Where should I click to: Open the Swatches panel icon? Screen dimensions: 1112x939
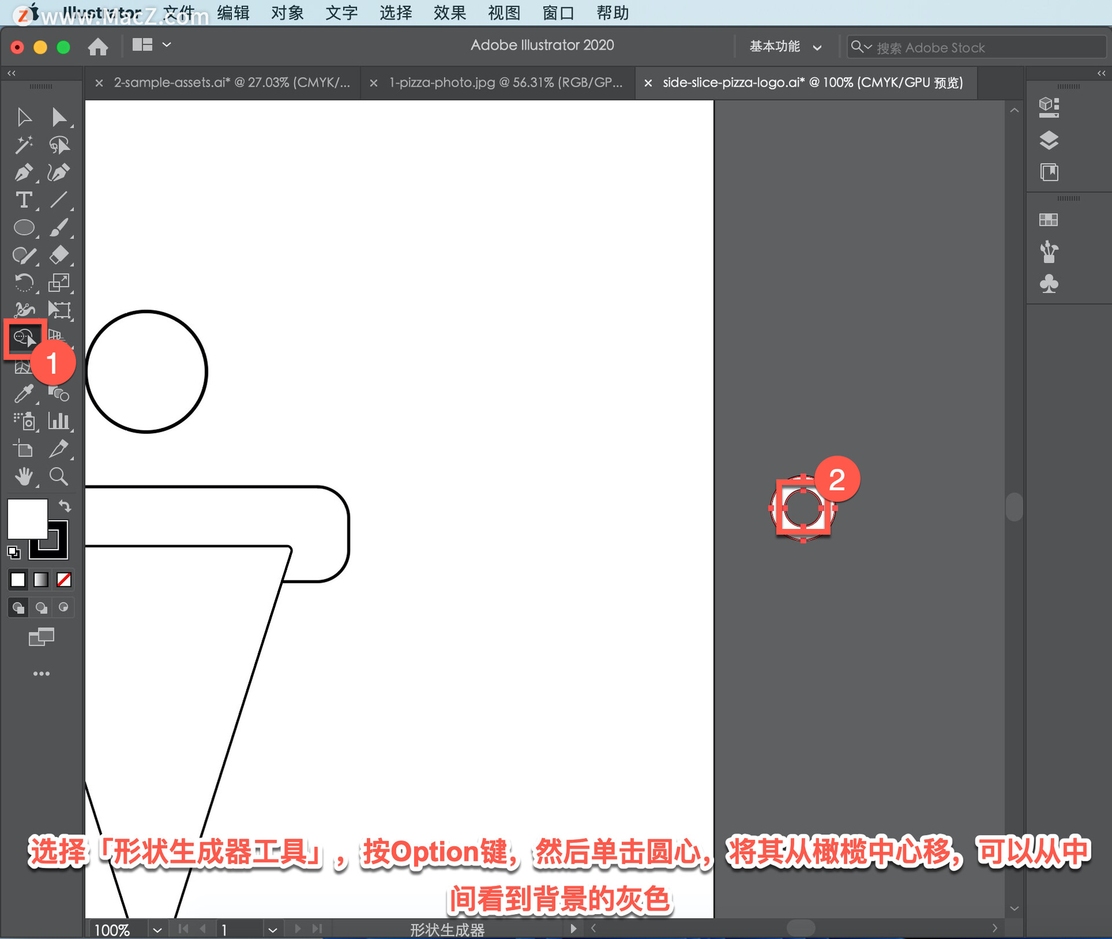[1049, 220]
